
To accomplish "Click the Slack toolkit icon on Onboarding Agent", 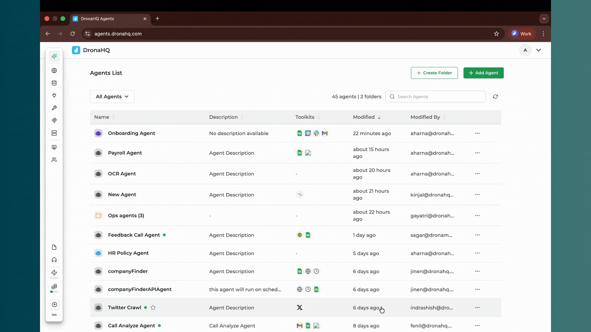I will pos(316,133).
